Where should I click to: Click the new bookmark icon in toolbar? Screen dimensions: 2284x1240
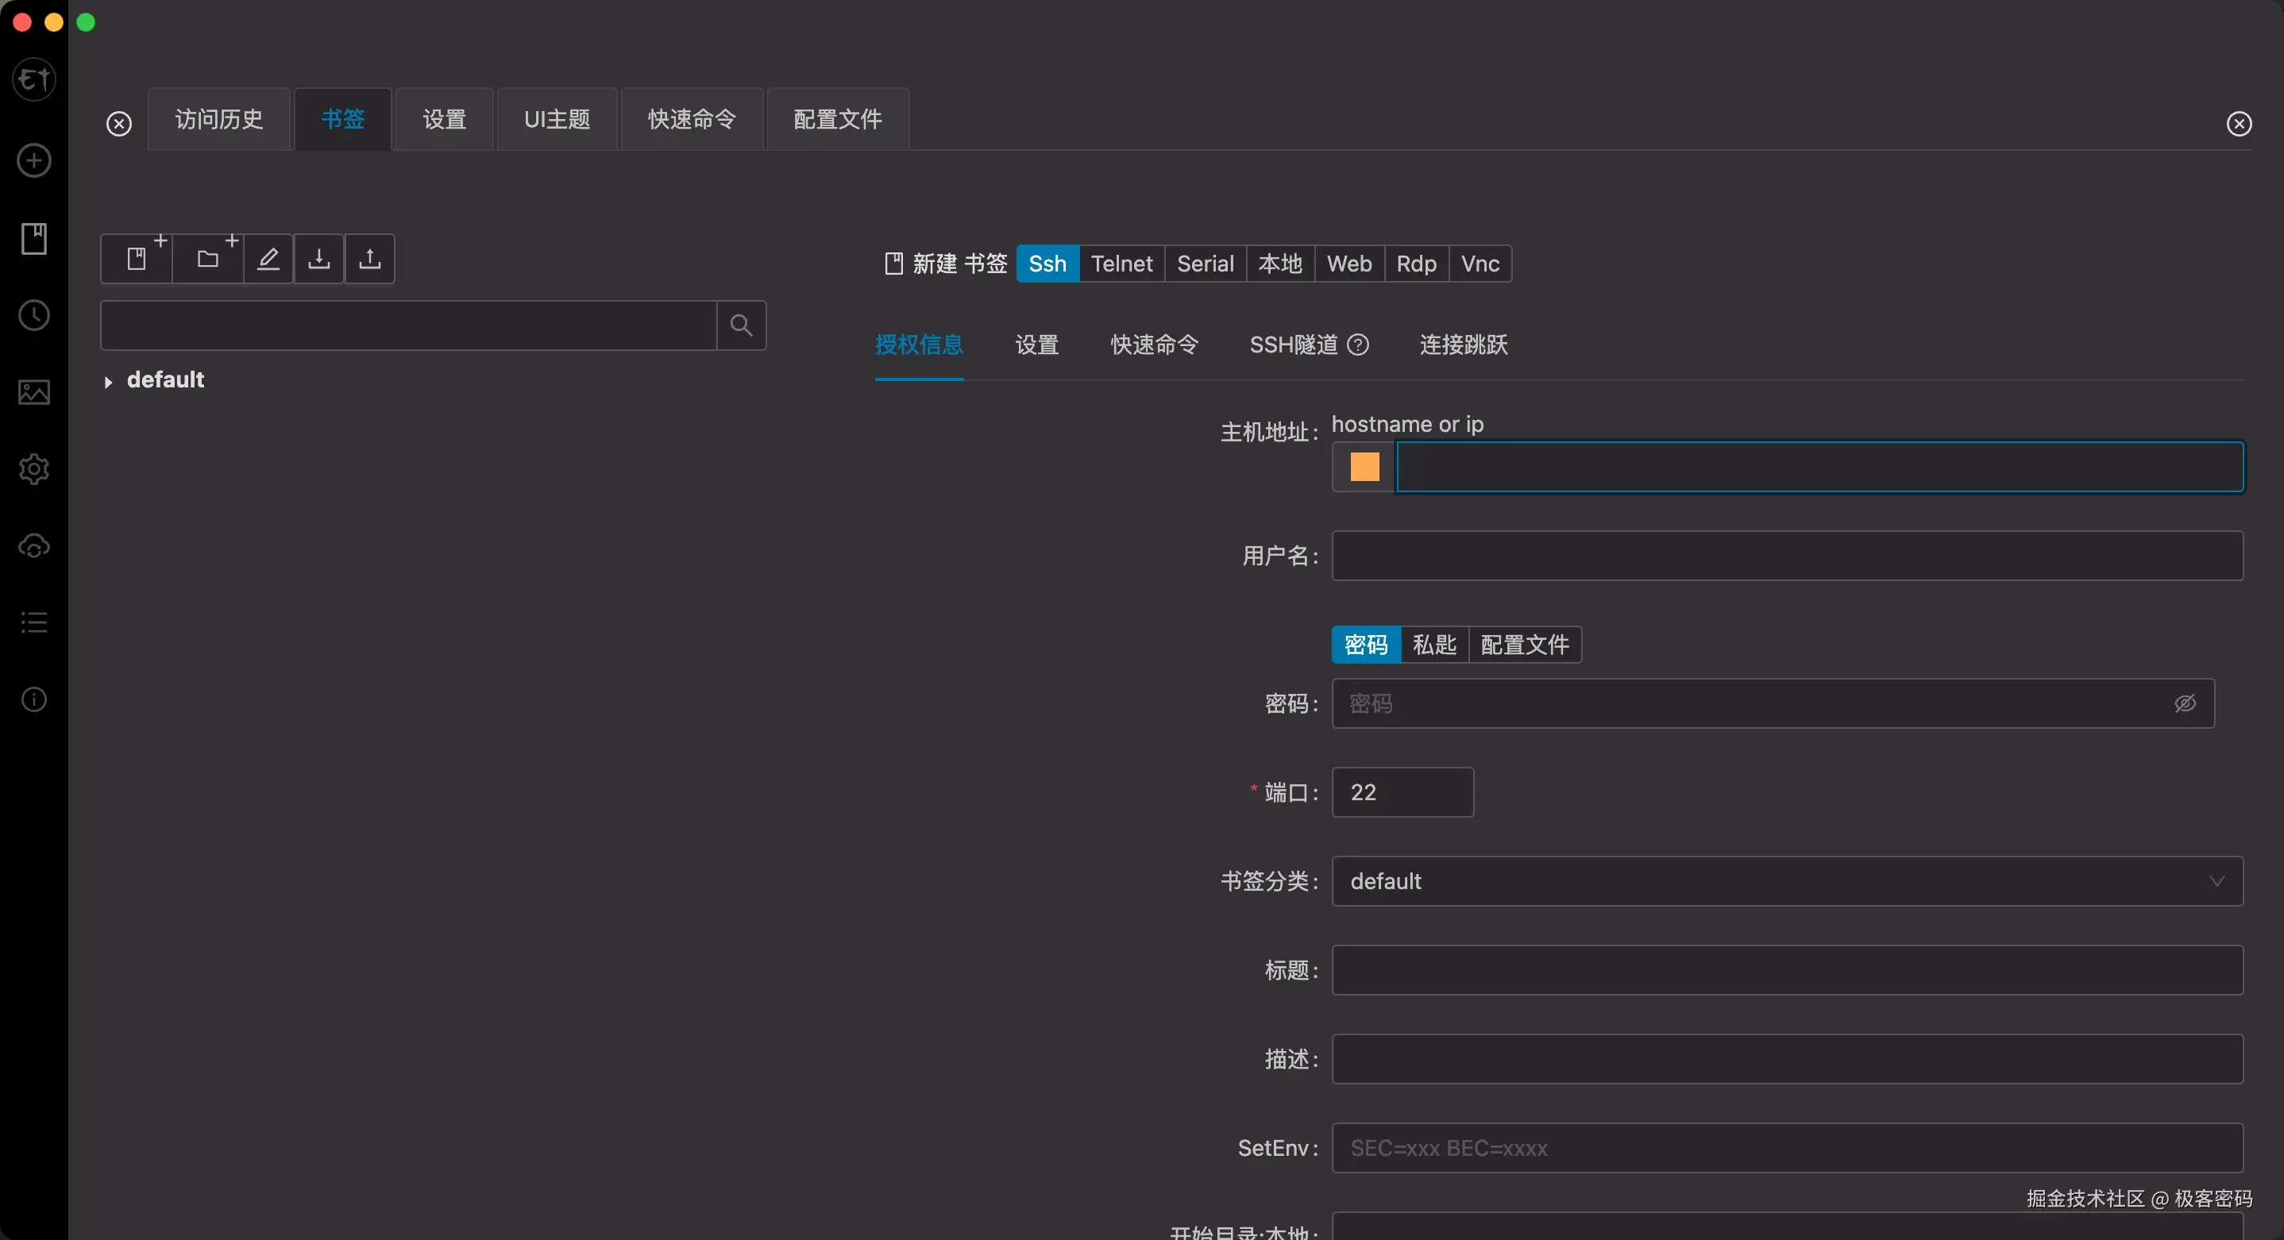[x=137, y=259]
